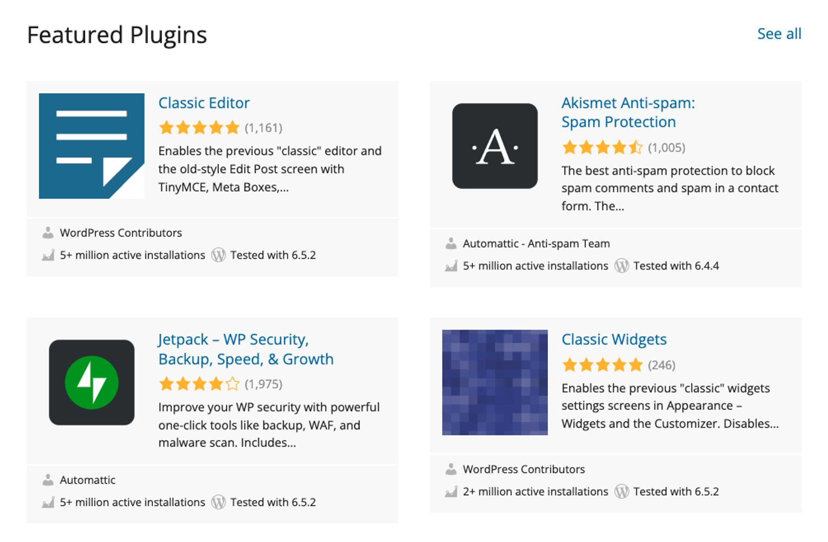Click the installations chart icon under Jetpack
Screen dimensions: 828x542
coord(49,502)
